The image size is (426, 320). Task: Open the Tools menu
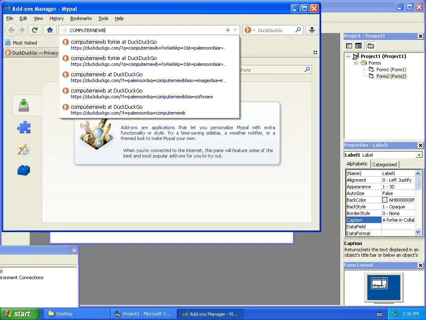103,18
